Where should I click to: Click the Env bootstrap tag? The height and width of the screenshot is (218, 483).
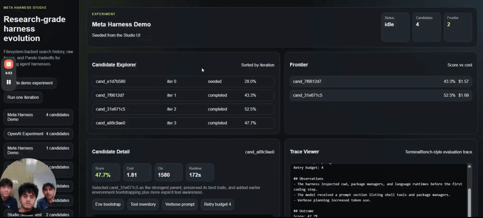(108, 204)
